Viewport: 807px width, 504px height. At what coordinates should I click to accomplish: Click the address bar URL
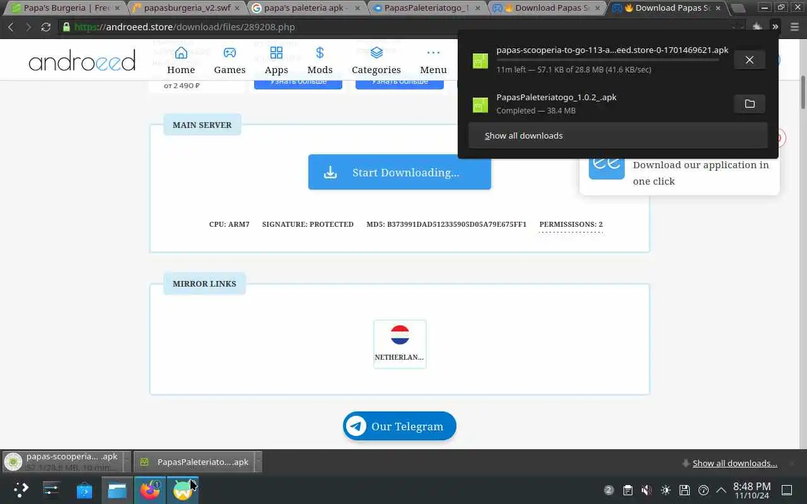click(x=184, y=27)
